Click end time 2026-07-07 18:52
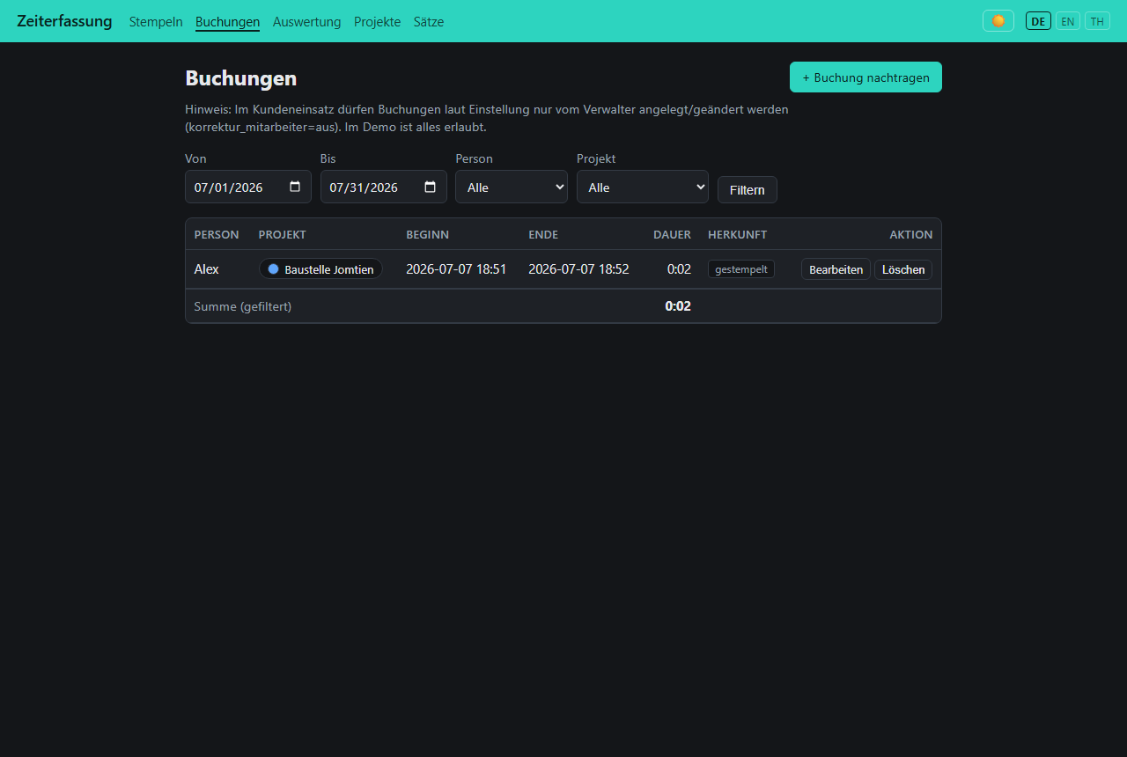This screenshot has width=1127, height=757. point(578,269)
